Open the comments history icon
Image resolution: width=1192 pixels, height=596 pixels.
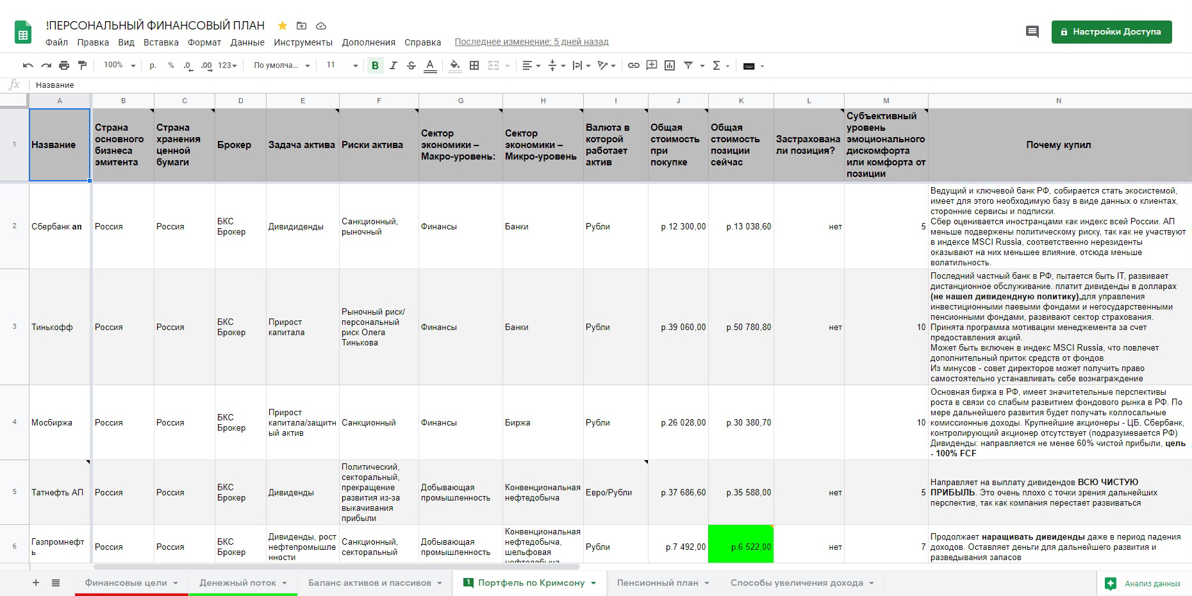(1032, 31)
